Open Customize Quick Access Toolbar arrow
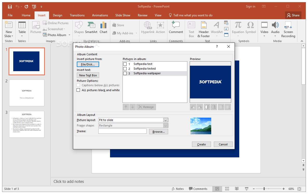308x194 pixels. coord(41,7)
